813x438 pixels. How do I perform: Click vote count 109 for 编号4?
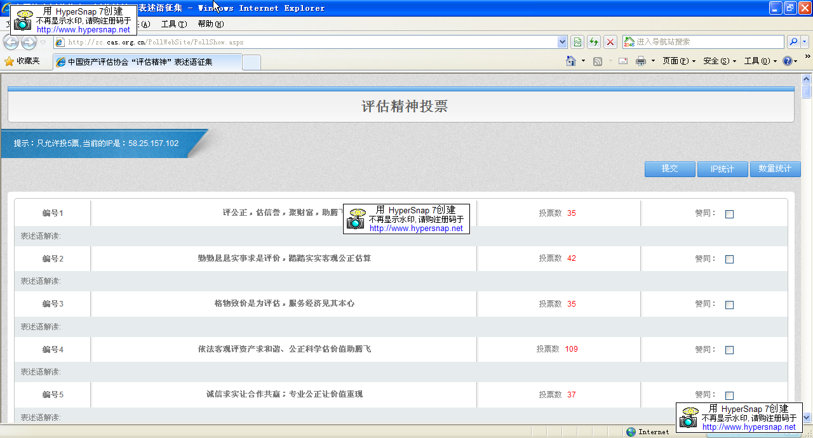(x=571, y=349)
